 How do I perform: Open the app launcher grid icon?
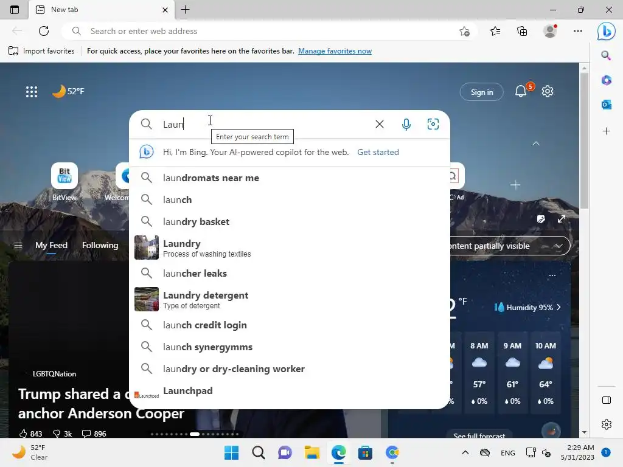(x=32, y=92)
